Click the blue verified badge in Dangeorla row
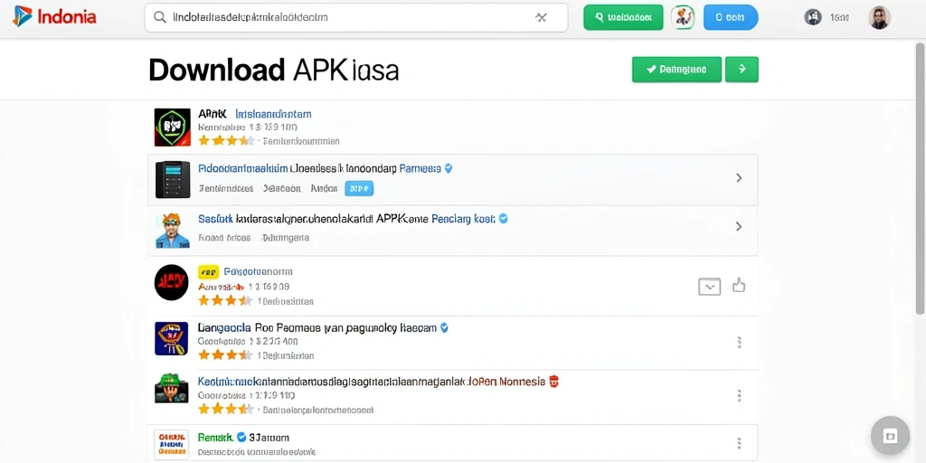This screenshot has height=463, width=926. [444, 327]
